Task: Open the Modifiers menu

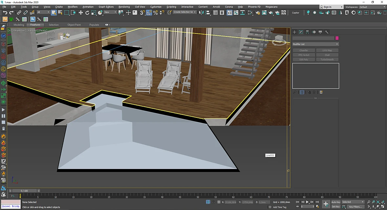Action: pos(72,7)
